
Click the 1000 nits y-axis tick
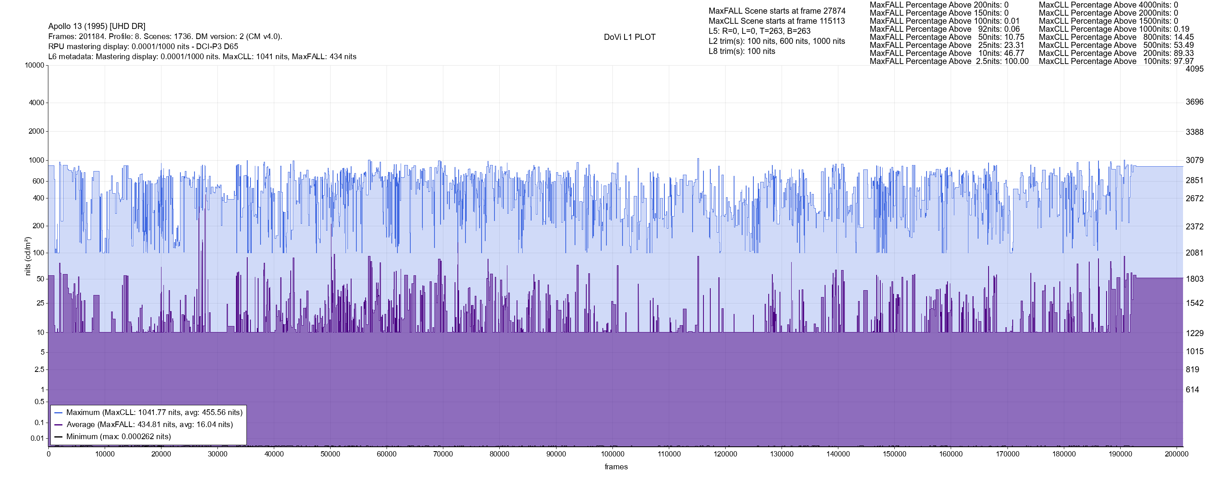click(x=37, y=160)
